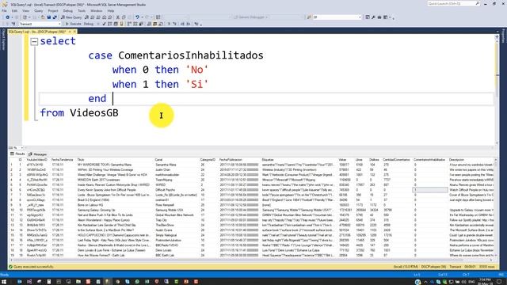This screenshot has height=285, width=507.
Task: Open the New Project dropdown arrow
Action: point(29,17)
